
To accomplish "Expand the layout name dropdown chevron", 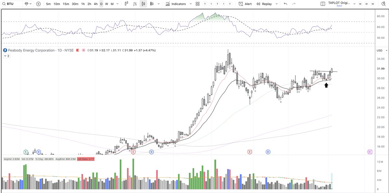I will click(x=354, y=4).
